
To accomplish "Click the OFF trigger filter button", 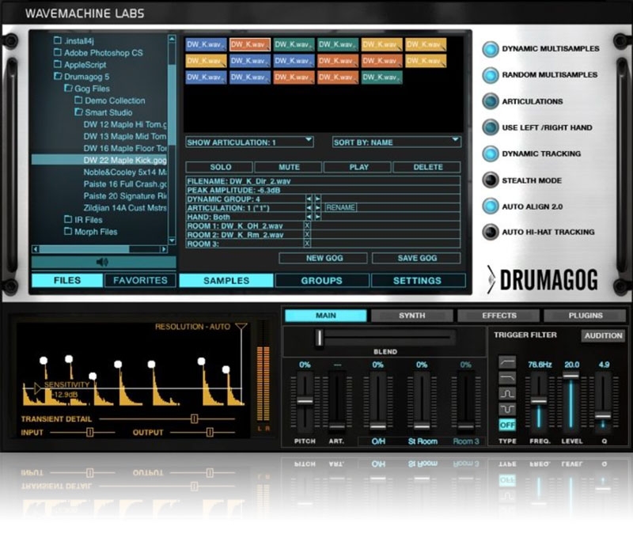I will (507, 425).
